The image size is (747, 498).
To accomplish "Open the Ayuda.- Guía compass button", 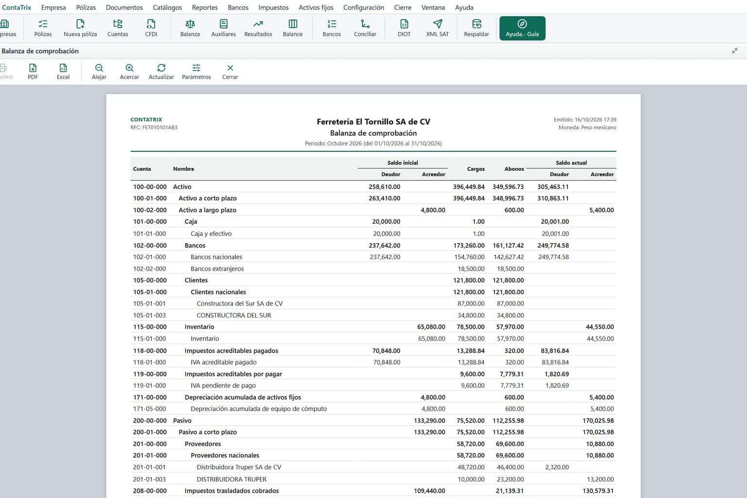I will pos(522,28).
